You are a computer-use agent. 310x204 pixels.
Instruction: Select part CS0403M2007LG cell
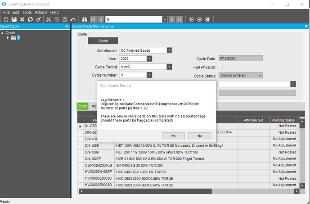pos(99,165)
